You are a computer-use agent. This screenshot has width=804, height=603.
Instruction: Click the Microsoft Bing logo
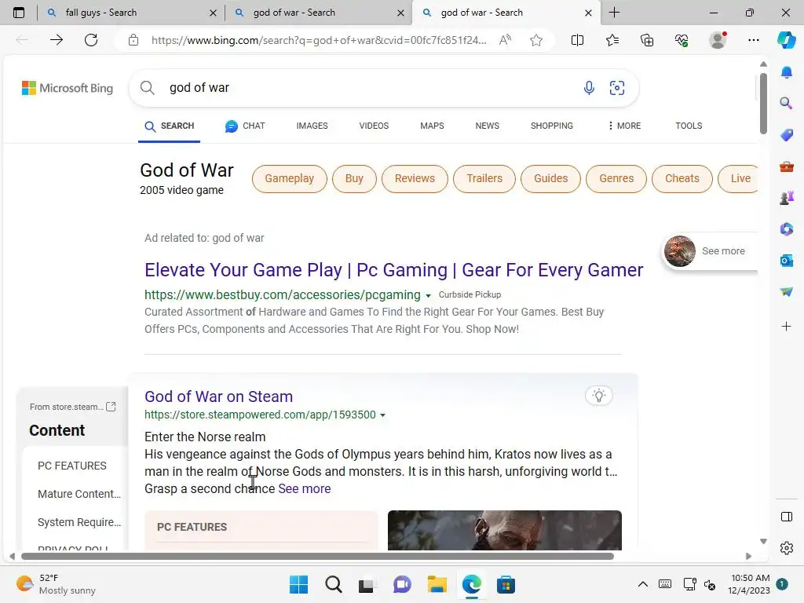coord(68,88)
